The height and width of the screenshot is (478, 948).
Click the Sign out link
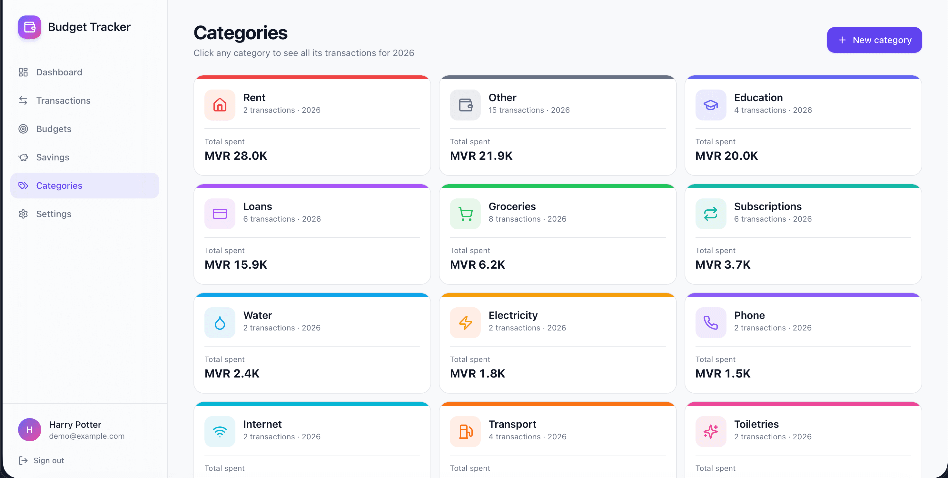(x=41, y=460)
